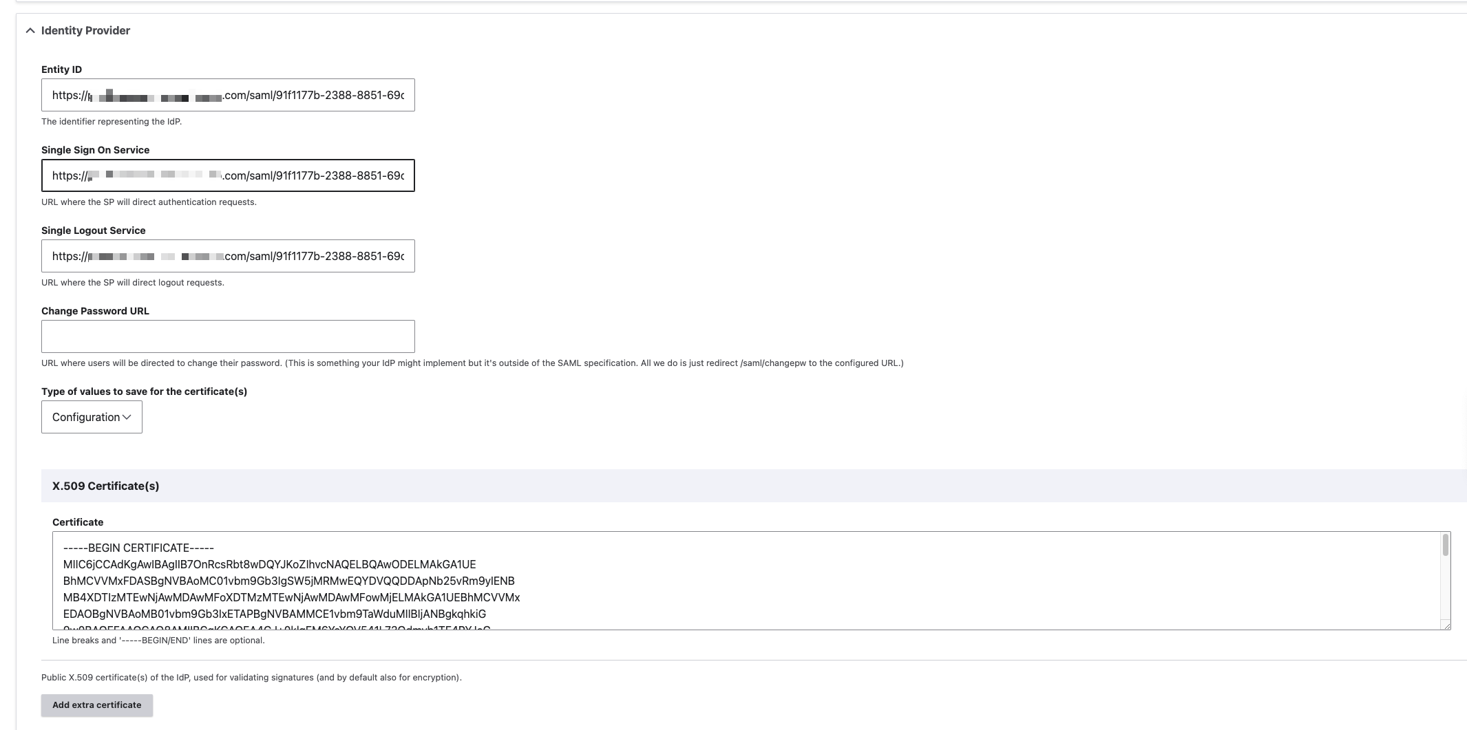Screen dimensions: 1467x730
Task: Grab the certificate textarea resize handle
Action: click(1446, 625)
